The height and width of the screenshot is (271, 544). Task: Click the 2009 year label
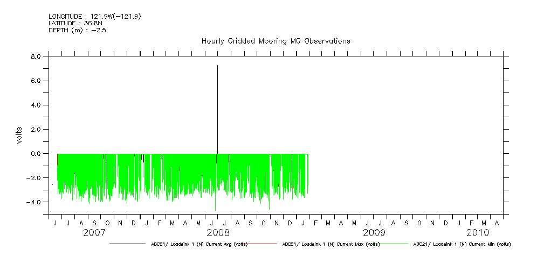pos(374,233)
